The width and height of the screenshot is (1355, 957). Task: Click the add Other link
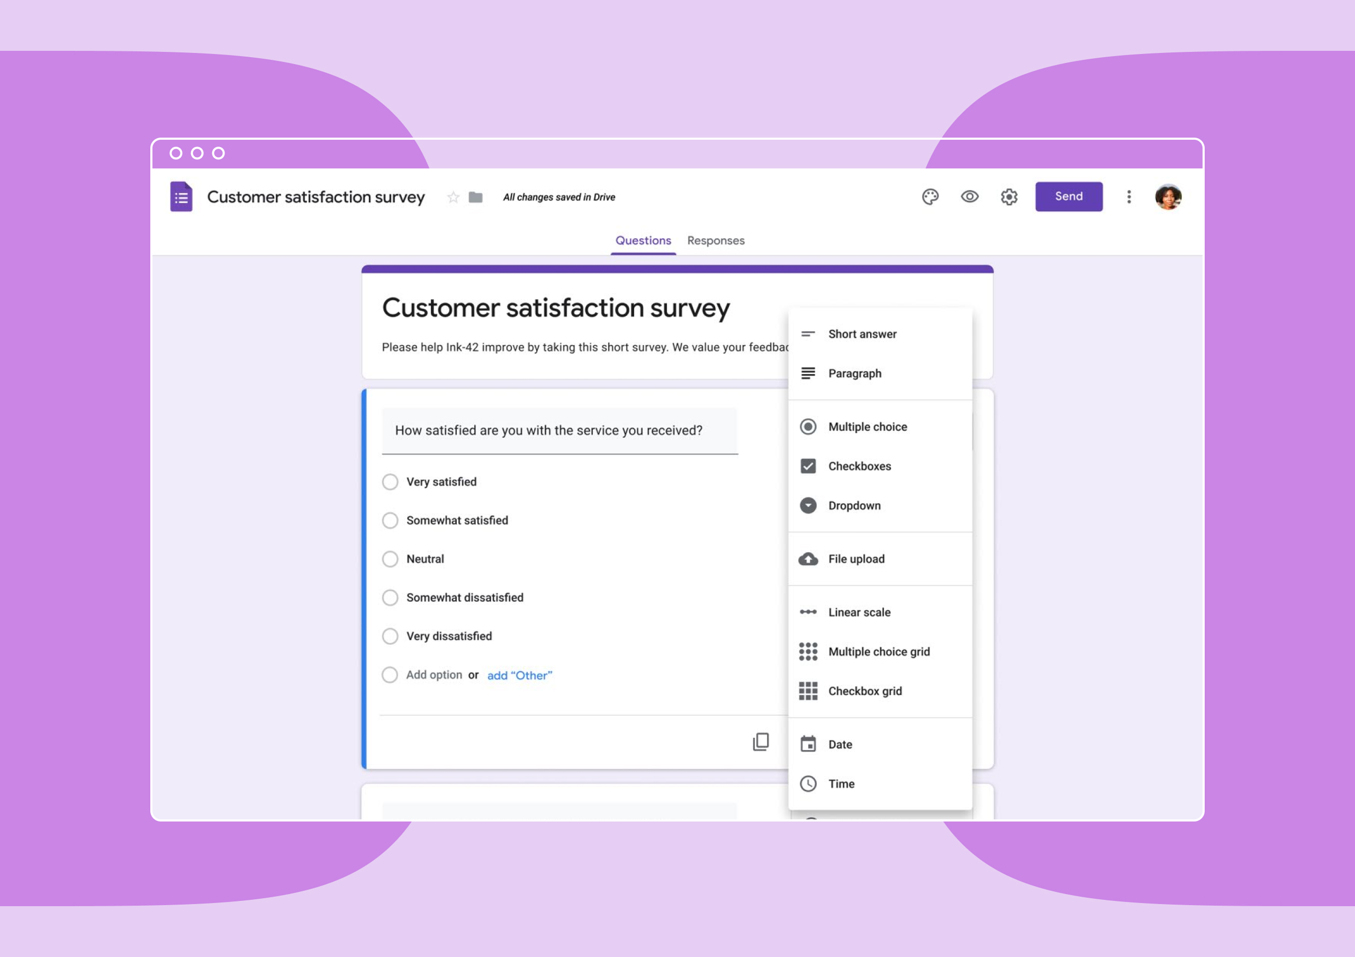pos(520,674)
